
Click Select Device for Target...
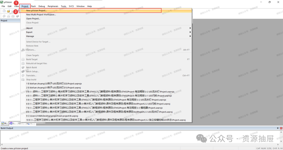pyautogui.click(x=106, y=42)
